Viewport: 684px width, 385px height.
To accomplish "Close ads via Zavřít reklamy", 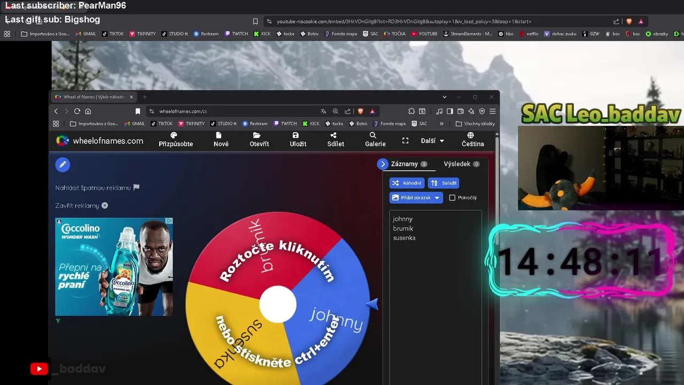I will [82, 205].
